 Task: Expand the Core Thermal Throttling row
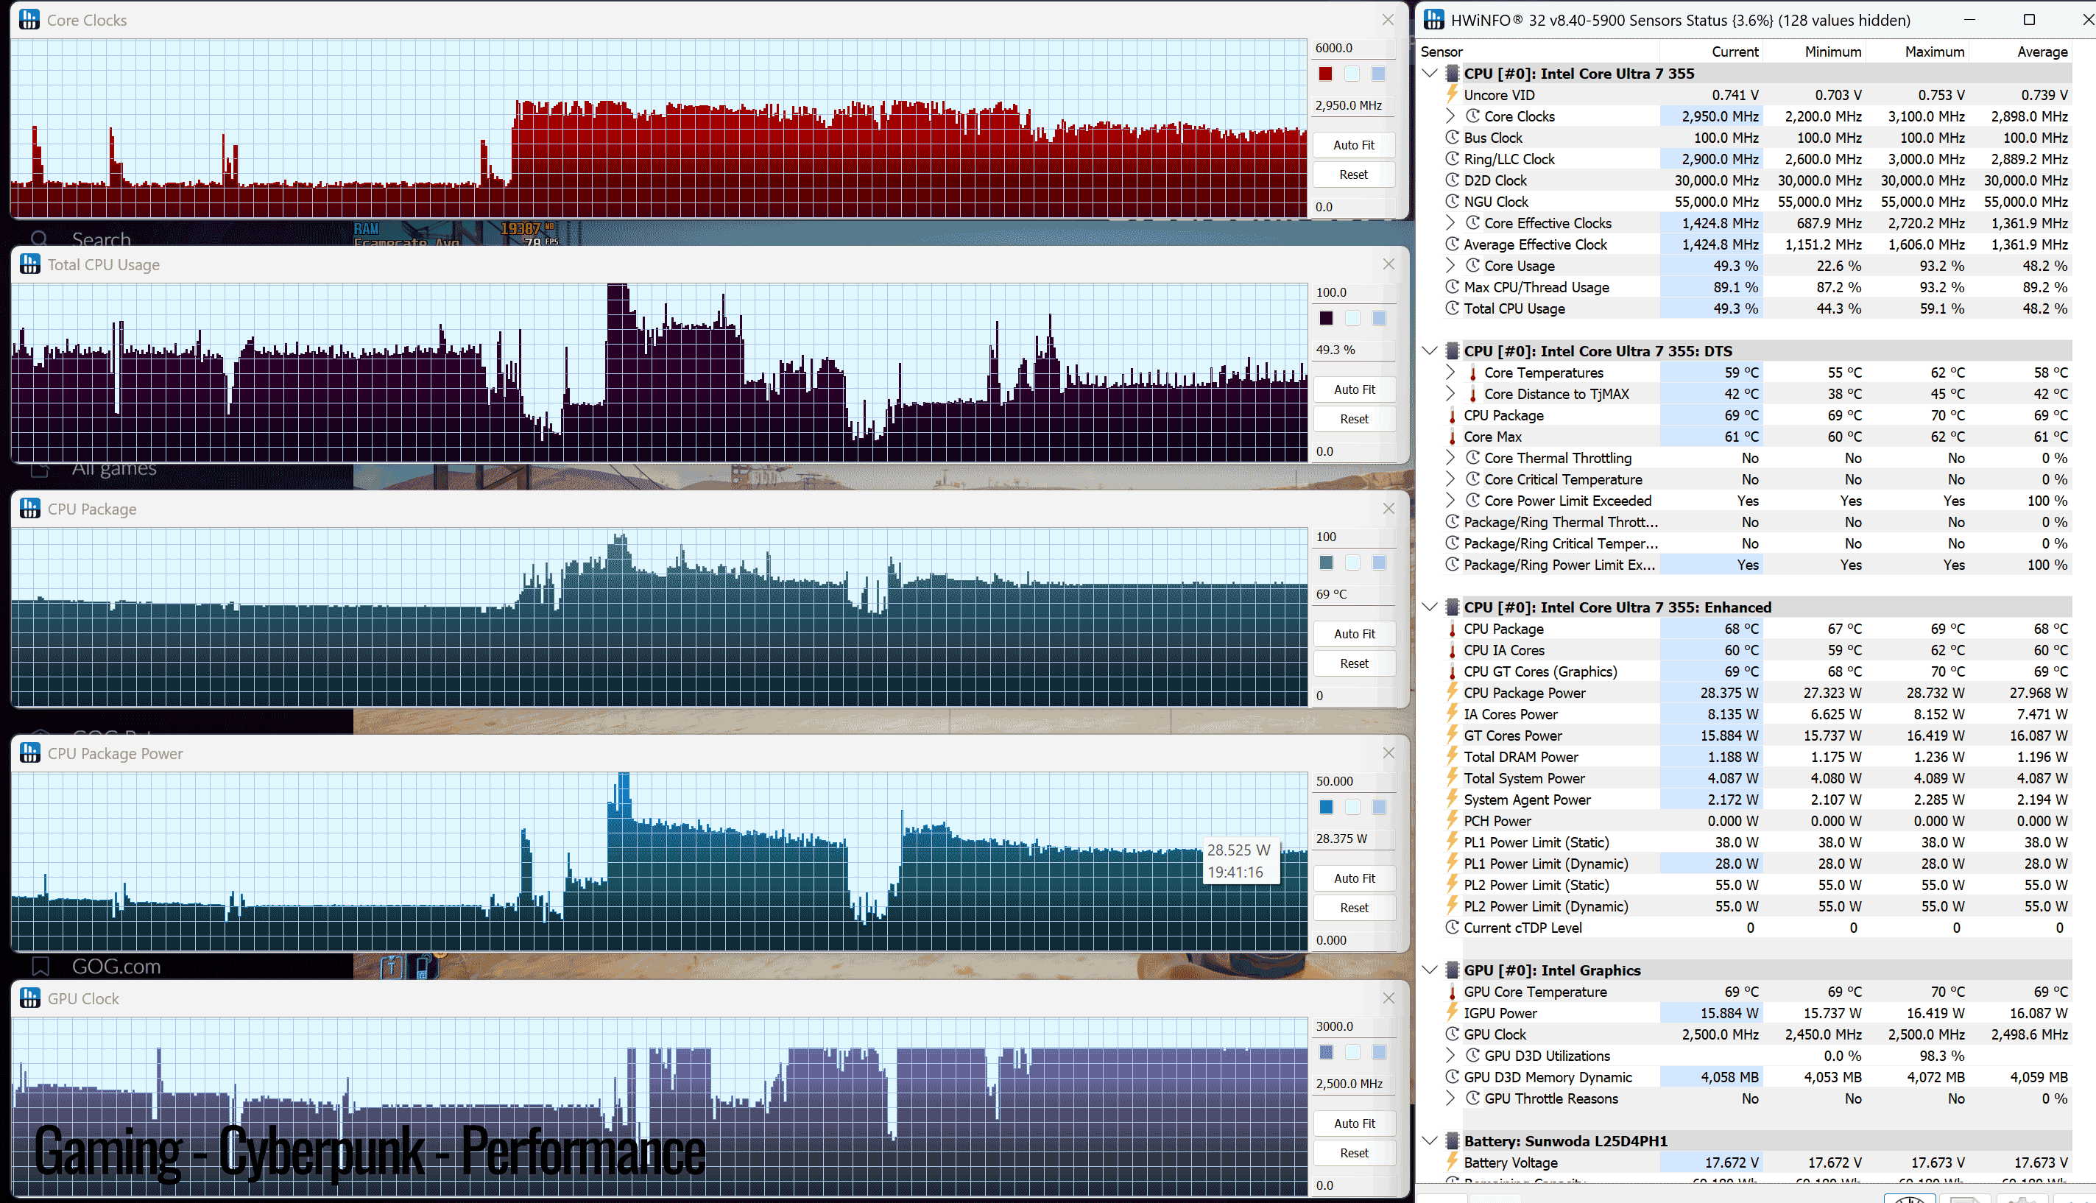1451,458
